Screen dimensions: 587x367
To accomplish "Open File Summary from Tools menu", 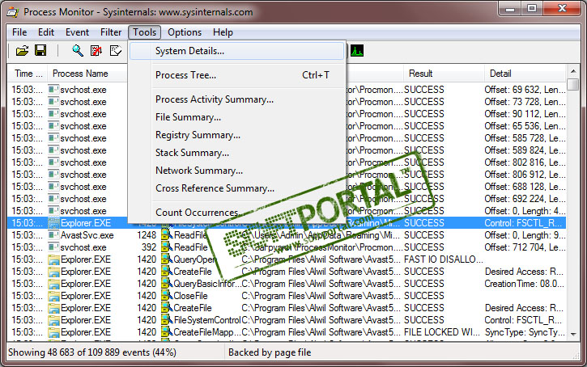I will pyautogui.click(x=236, y=117).
